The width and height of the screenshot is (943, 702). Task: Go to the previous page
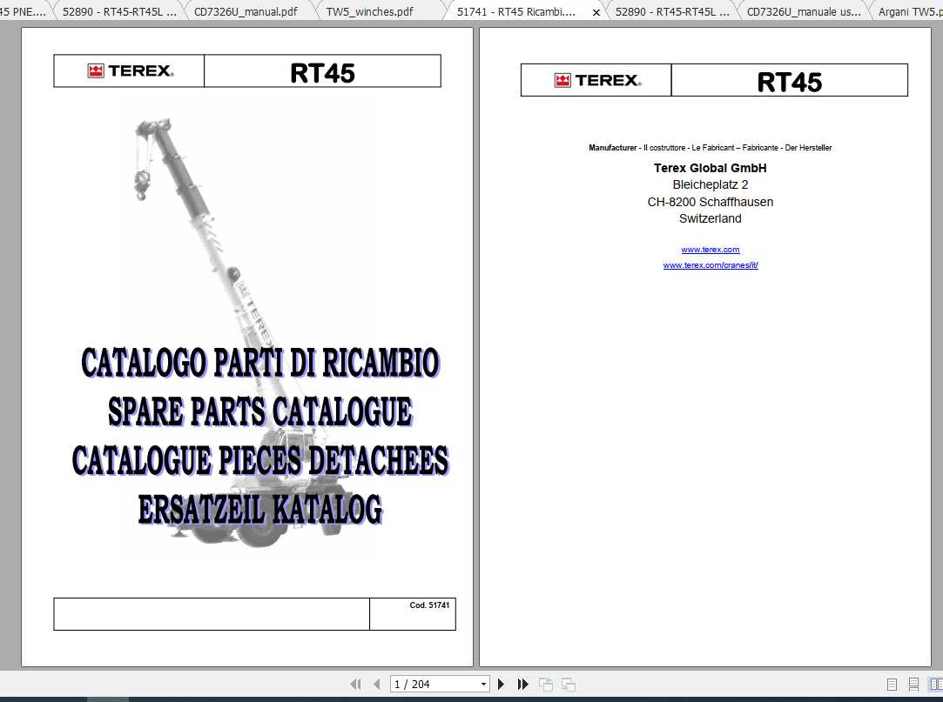click(376, 685)
